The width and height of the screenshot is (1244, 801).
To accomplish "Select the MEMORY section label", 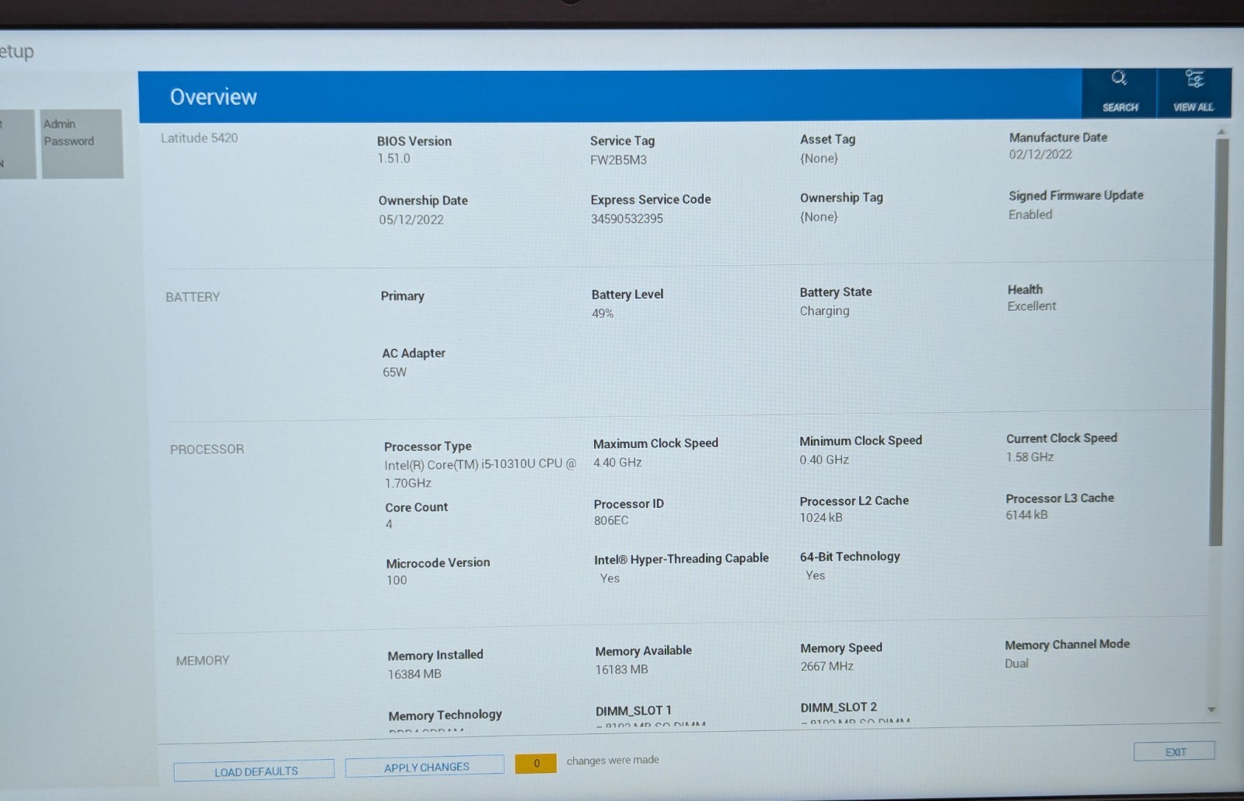I will click(x=202, y=660).
